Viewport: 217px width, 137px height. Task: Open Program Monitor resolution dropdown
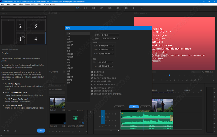click(x=196, y=72)
